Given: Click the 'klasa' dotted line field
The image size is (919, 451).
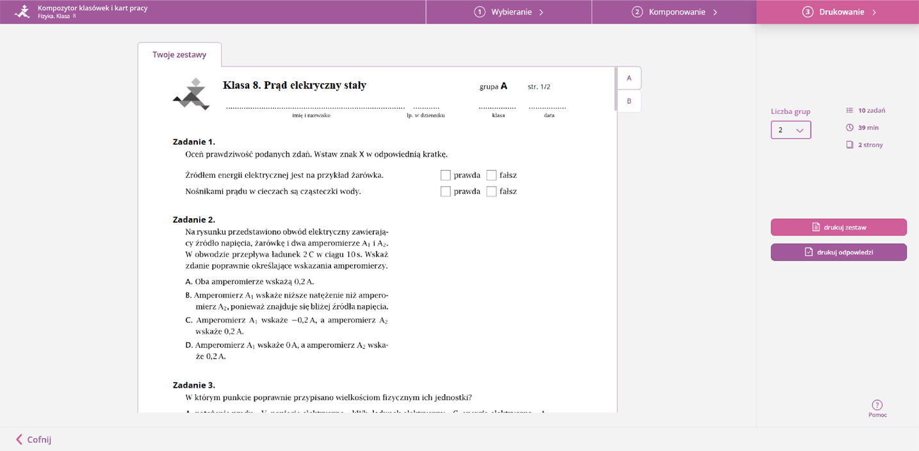Looking at the screenshot, I should coord(498,108).
